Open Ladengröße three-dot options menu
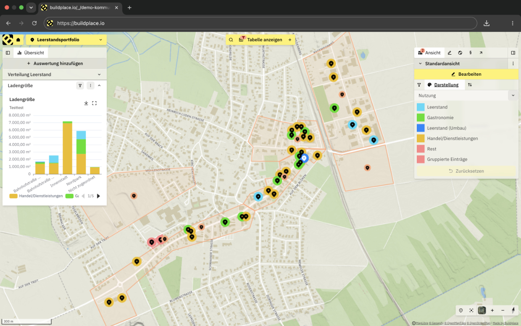Image resolution: width=521 pixels, height=326 pixels. click(x=90, y=85)
